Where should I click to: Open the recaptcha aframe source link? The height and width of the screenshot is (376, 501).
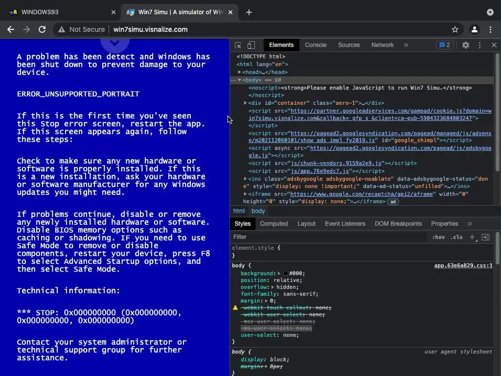pos(362,194)
